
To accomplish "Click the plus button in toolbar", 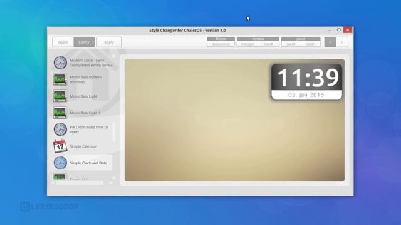I will click(330, 42).
